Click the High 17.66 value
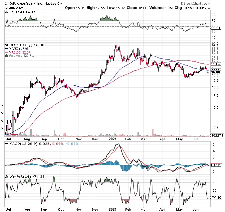Screen dimensions: 225x212 click(x=96, y=8)
